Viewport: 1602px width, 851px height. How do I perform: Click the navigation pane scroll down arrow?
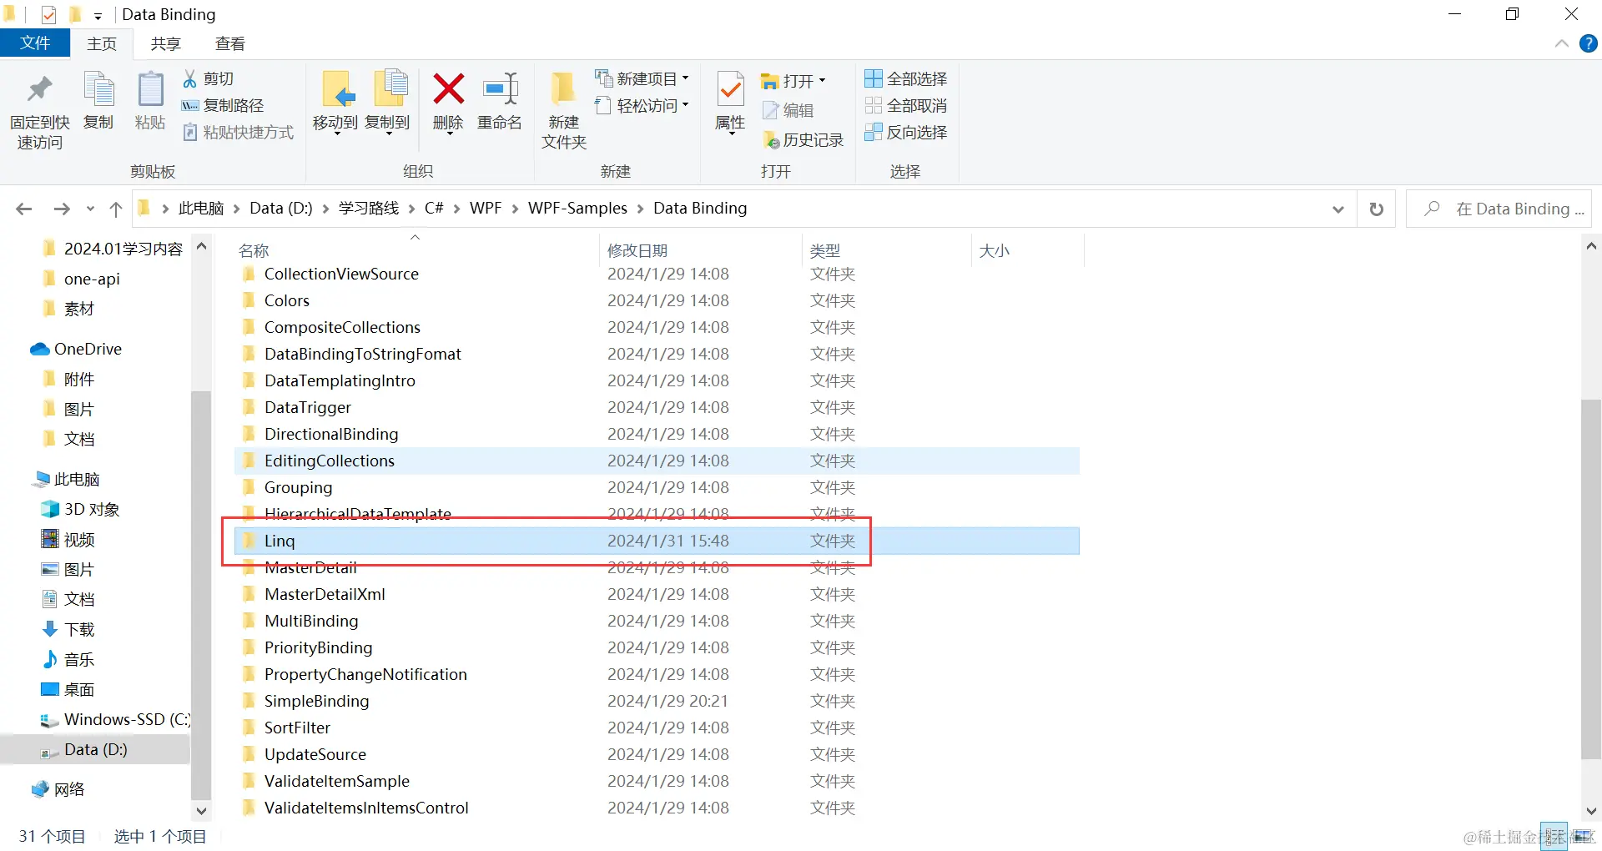tap(201, 811)
